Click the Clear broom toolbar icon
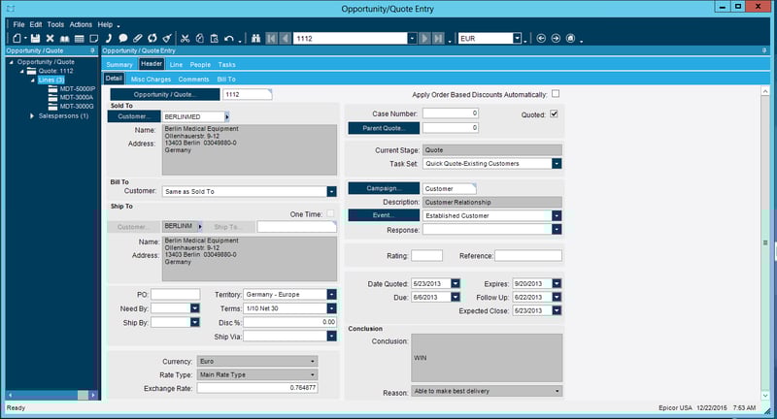Screen dimensions: 777x419 click(x=167, y=38)
